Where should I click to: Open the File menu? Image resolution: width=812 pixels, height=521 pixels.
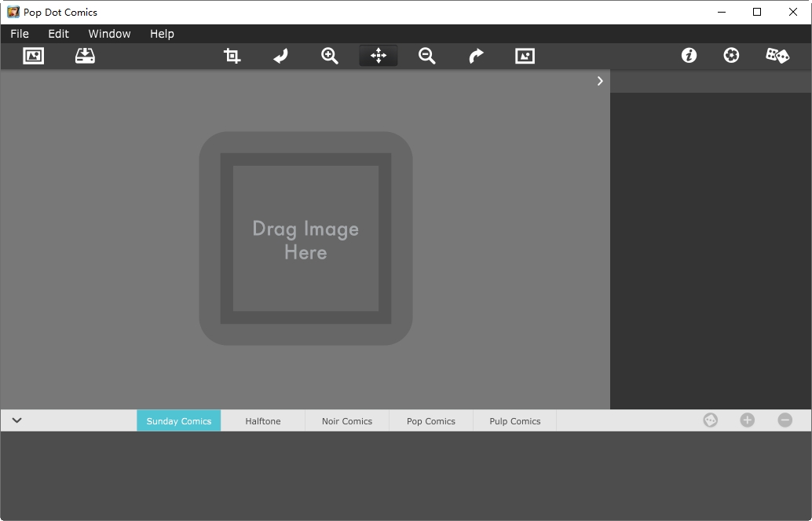click(20, 34)
